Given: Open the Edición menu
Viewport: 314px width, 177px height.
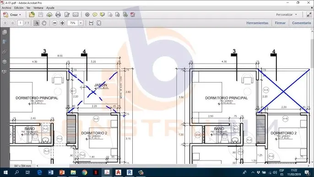Looking at the screenshot, I should pyautogui.click(x=19, y=8).
